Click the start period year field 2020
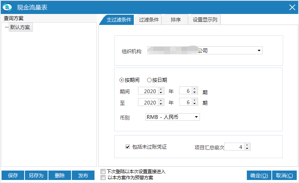The image size is (299, 183). pyautogui.click(x=148, y=91)
